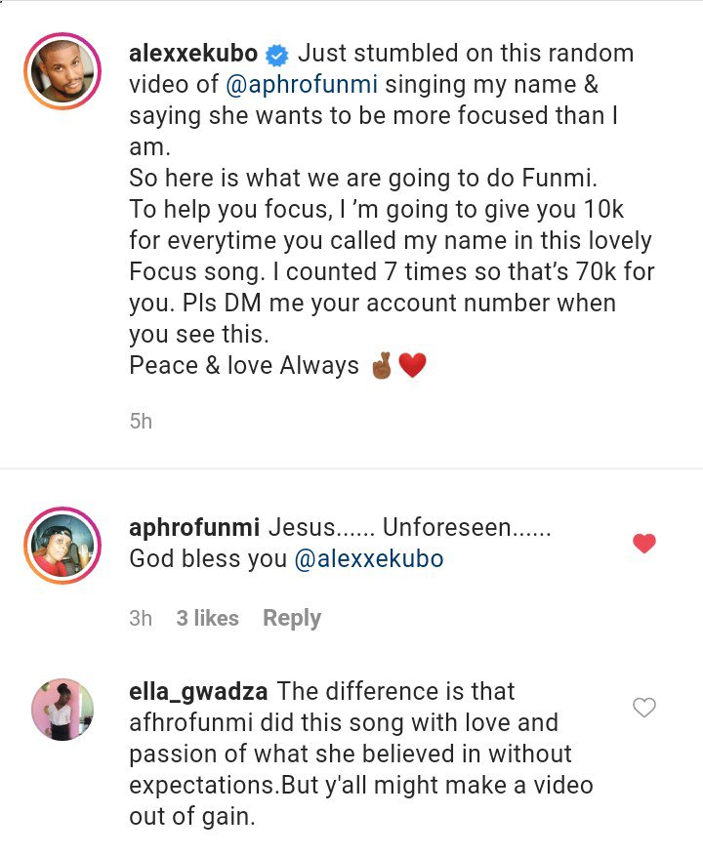Click the blue verified badge beside alexxekubo
Viewport: 703px width, 856px height.
pos(277,55)
